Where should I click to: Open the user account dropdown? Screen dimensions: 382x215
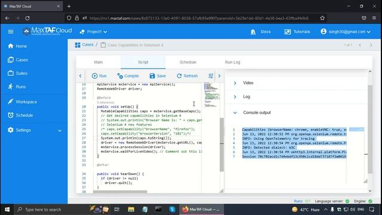(x=346, y=32)
